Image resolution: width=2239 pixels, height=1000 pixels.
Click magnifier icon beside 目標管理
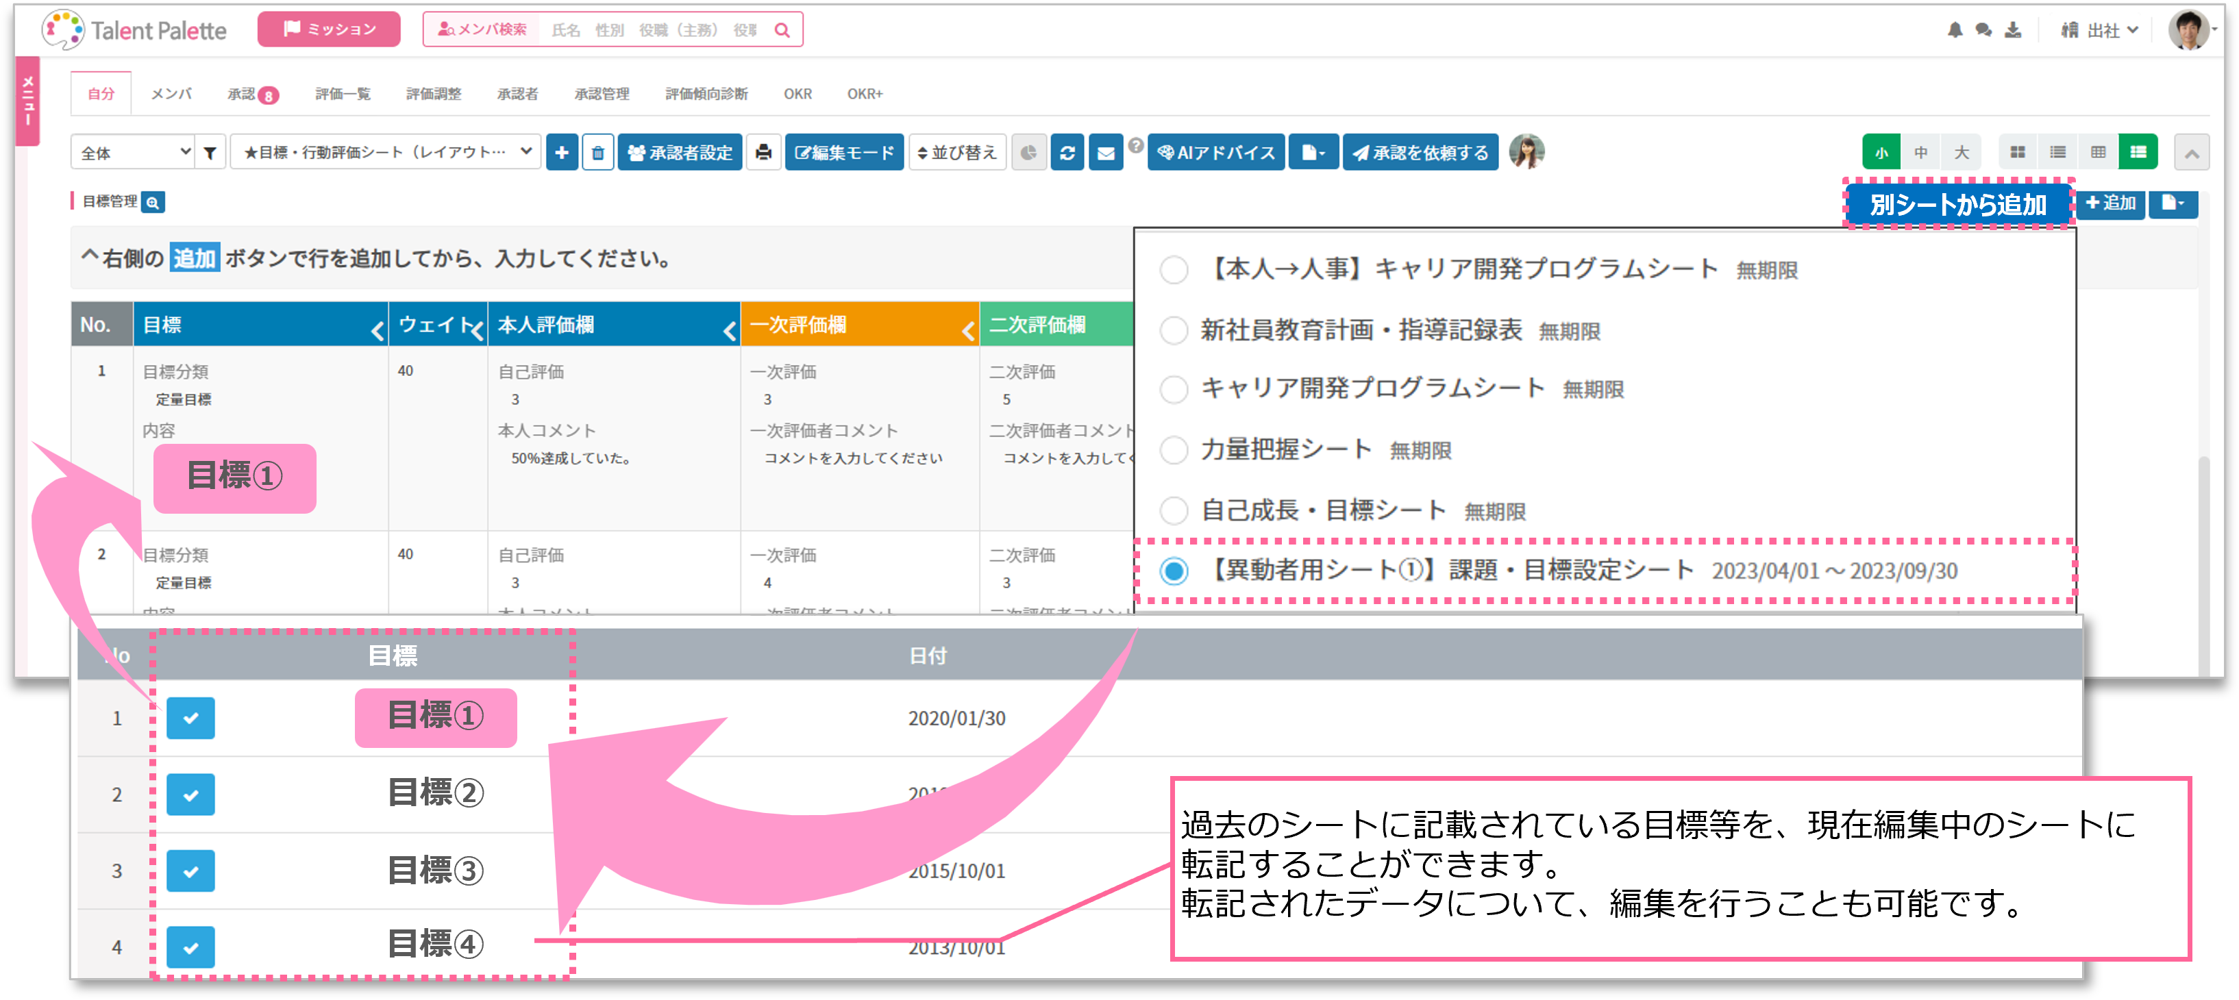[x=153, y=203]
